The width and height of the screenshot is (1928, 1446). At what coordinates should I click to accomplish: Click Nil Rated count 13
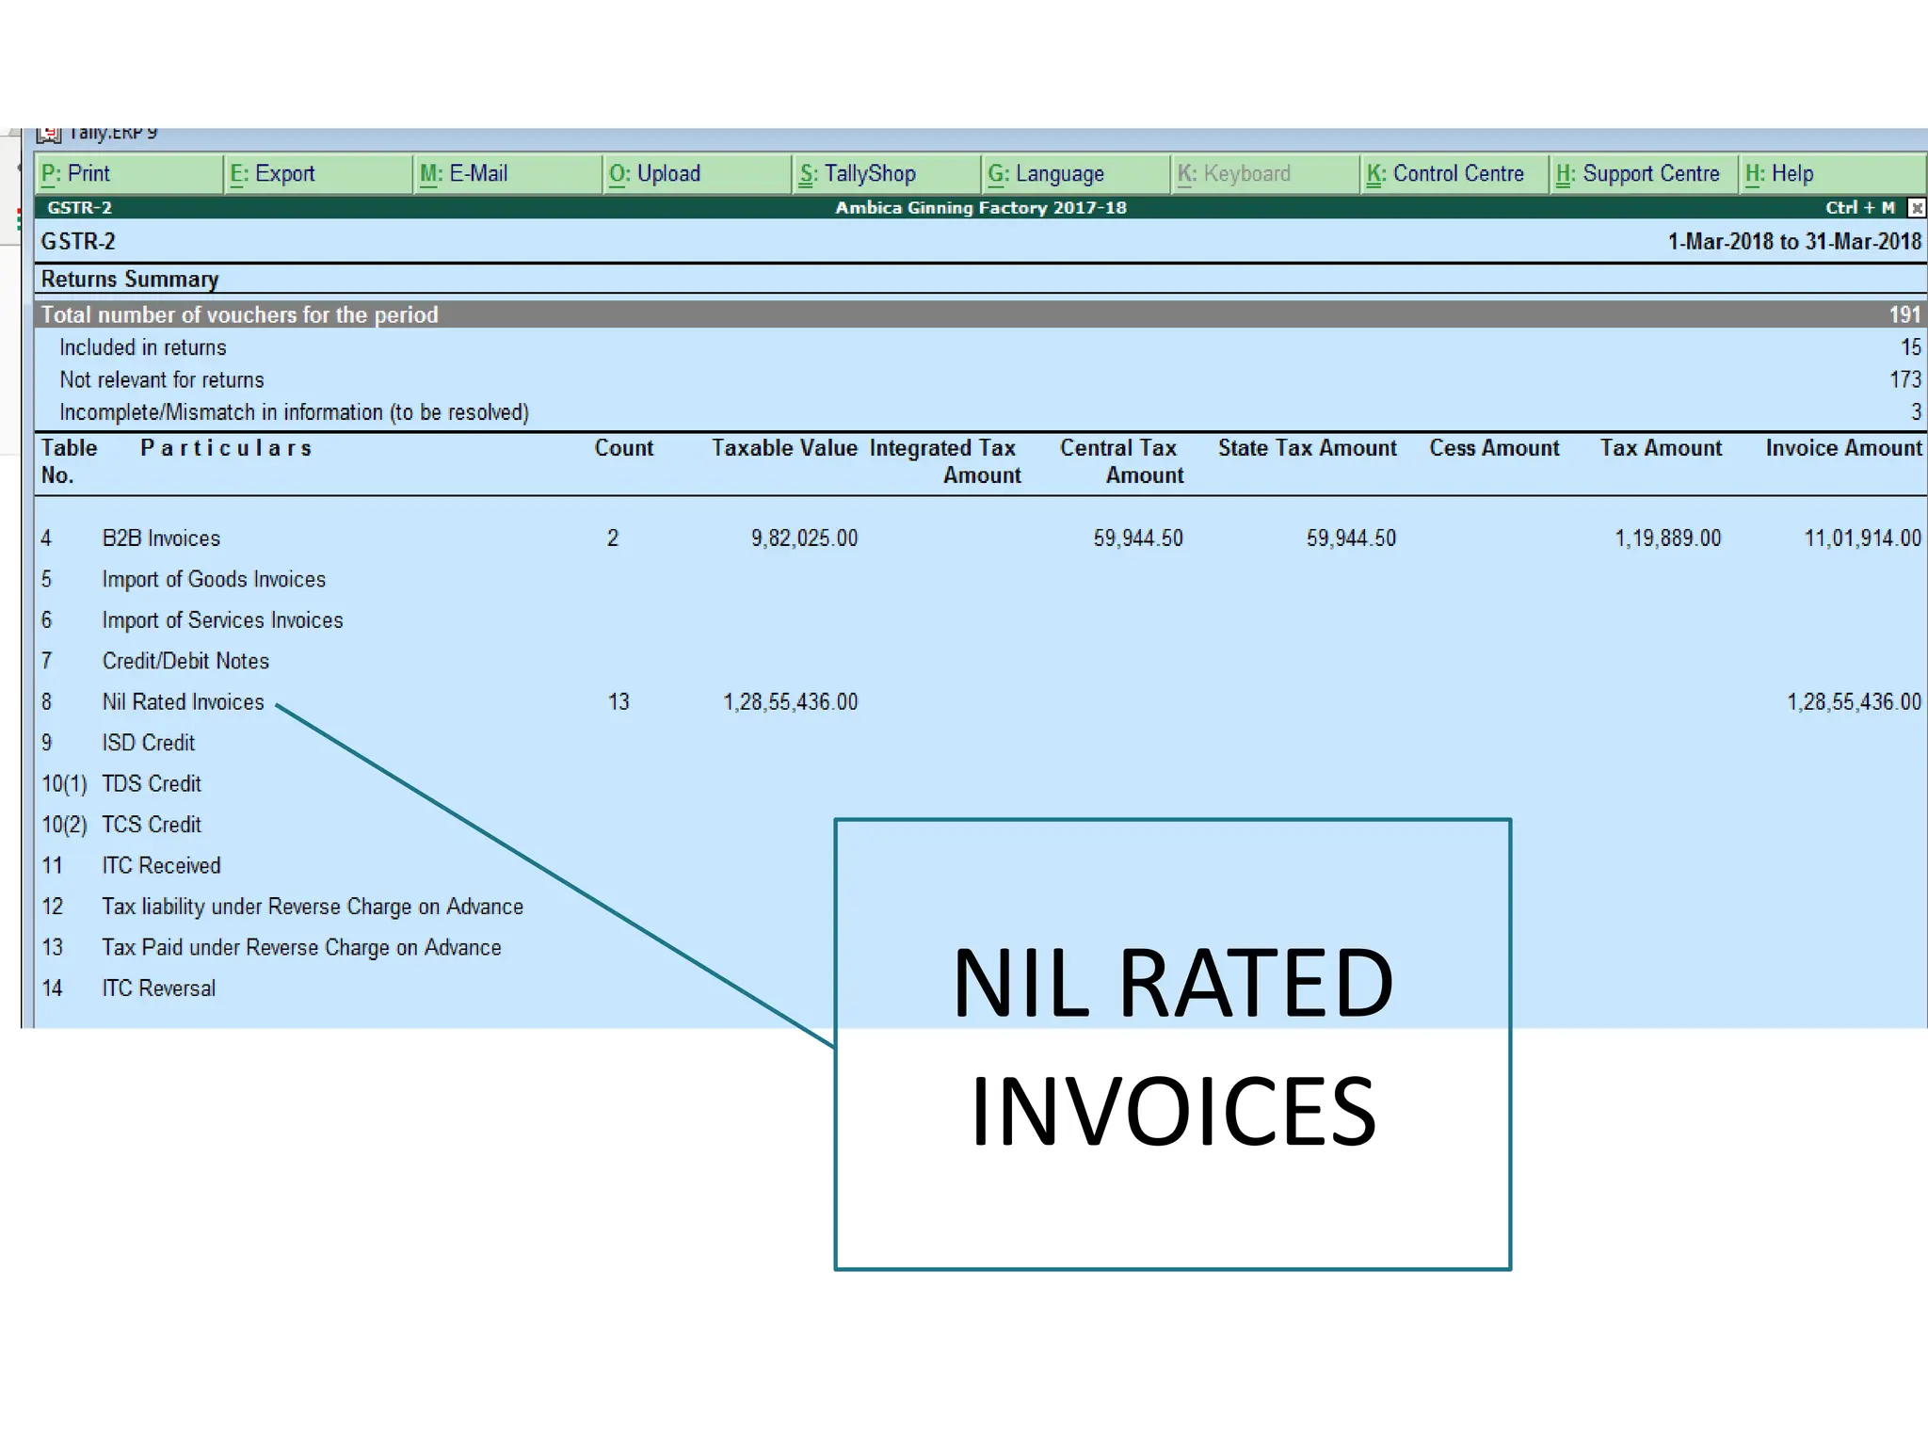tap(618, 702)
